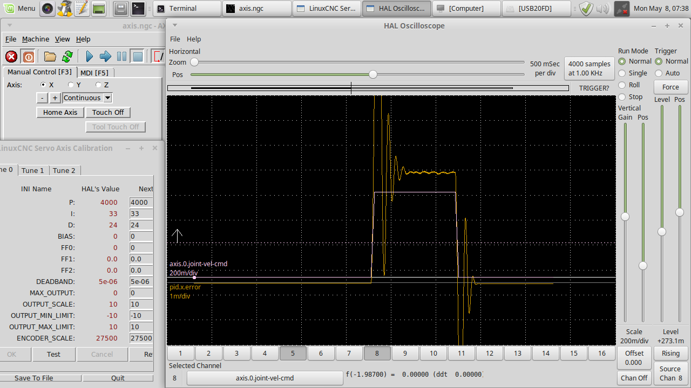This screenshot has height=388, width=691.
Task: Toggle the skip-lines icon in the AXIS toolbar
Action: point(158,57)
